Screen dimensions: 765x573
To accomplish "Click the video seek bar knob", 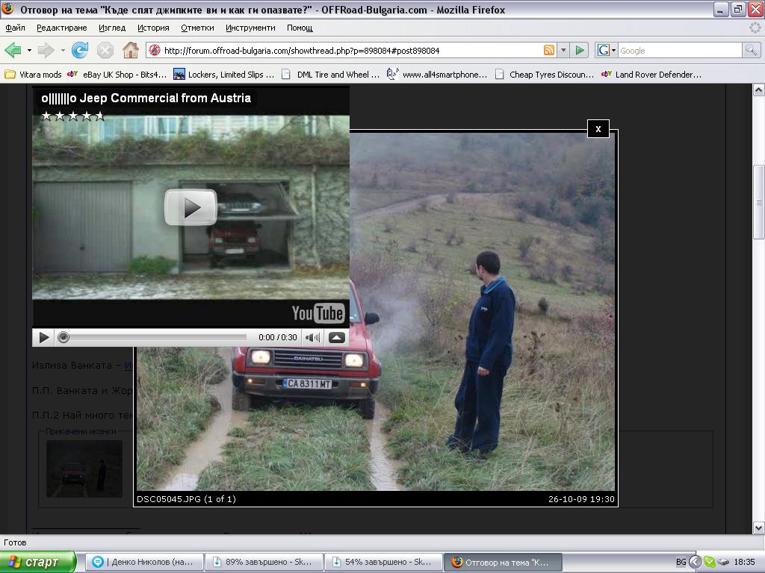I will point(64,337).
